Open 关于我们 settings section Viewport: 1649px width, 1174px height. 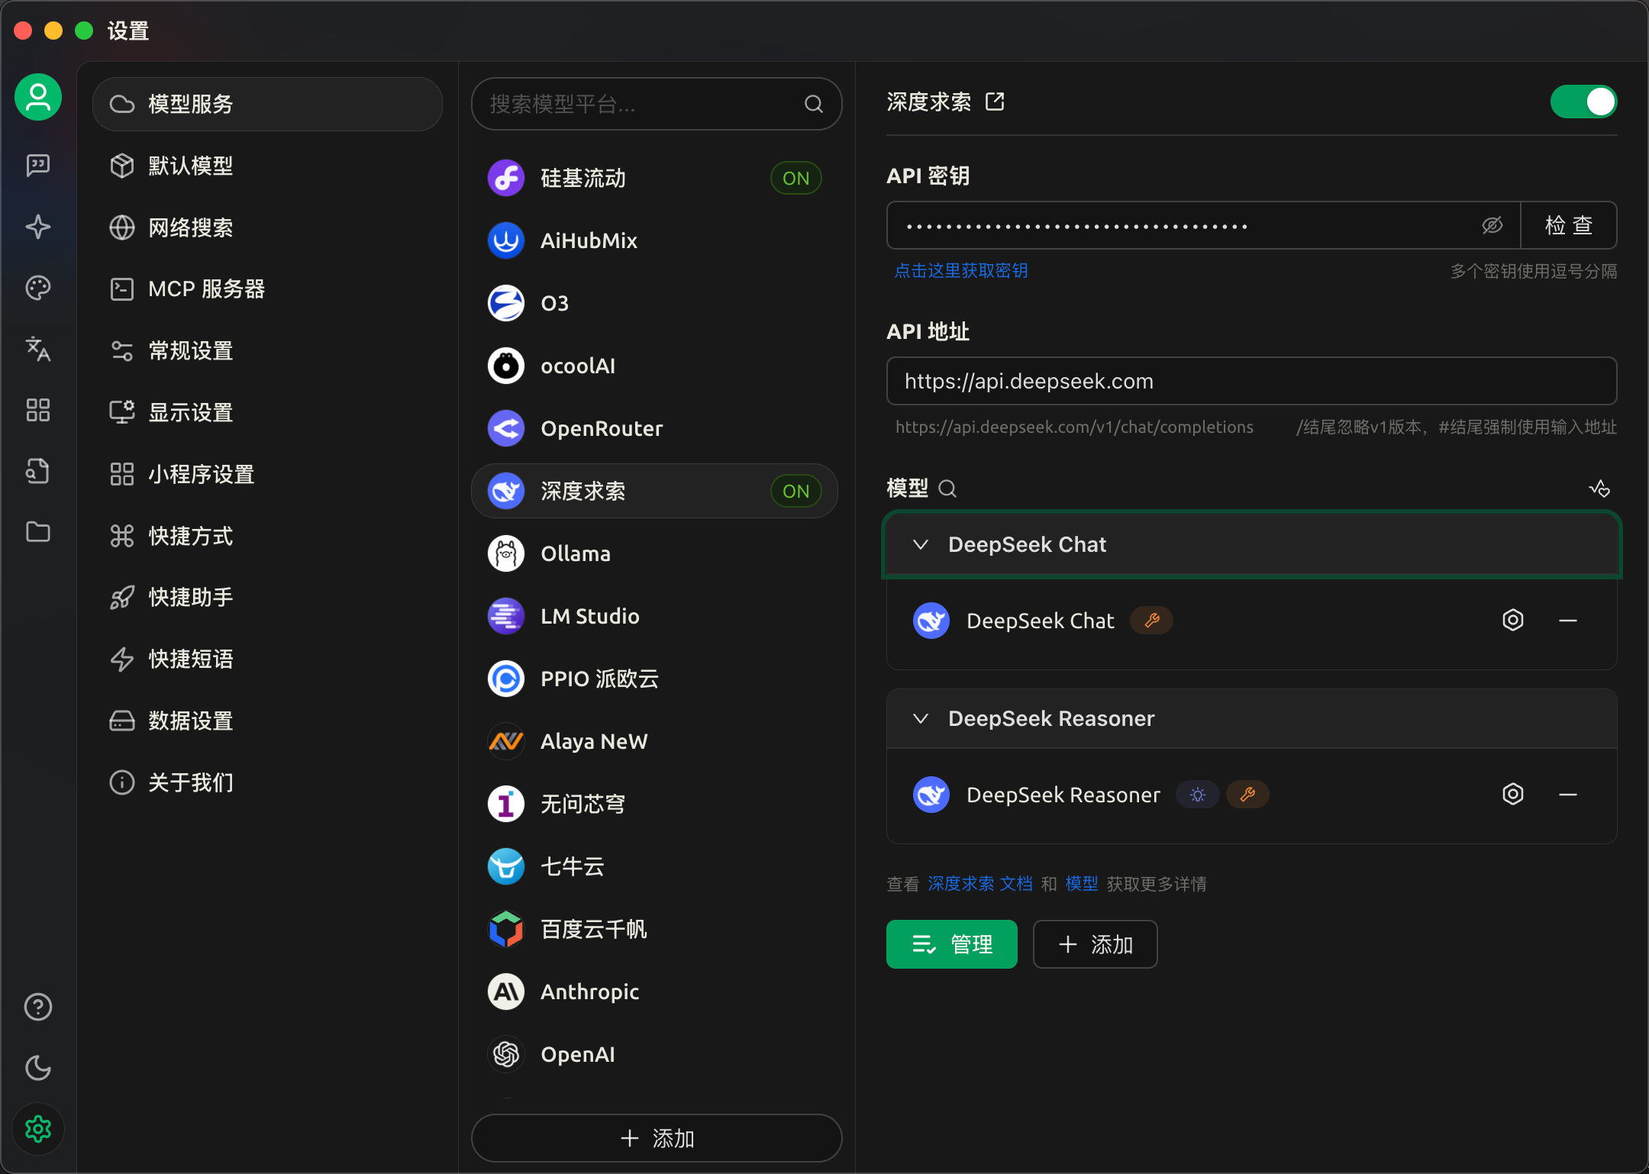pos(267,783)
